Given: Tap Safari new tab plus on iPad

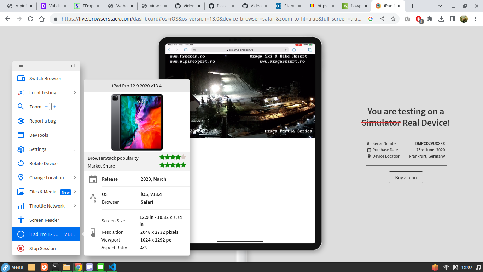Looking at the screenshot, I should [x=302, y=50].
